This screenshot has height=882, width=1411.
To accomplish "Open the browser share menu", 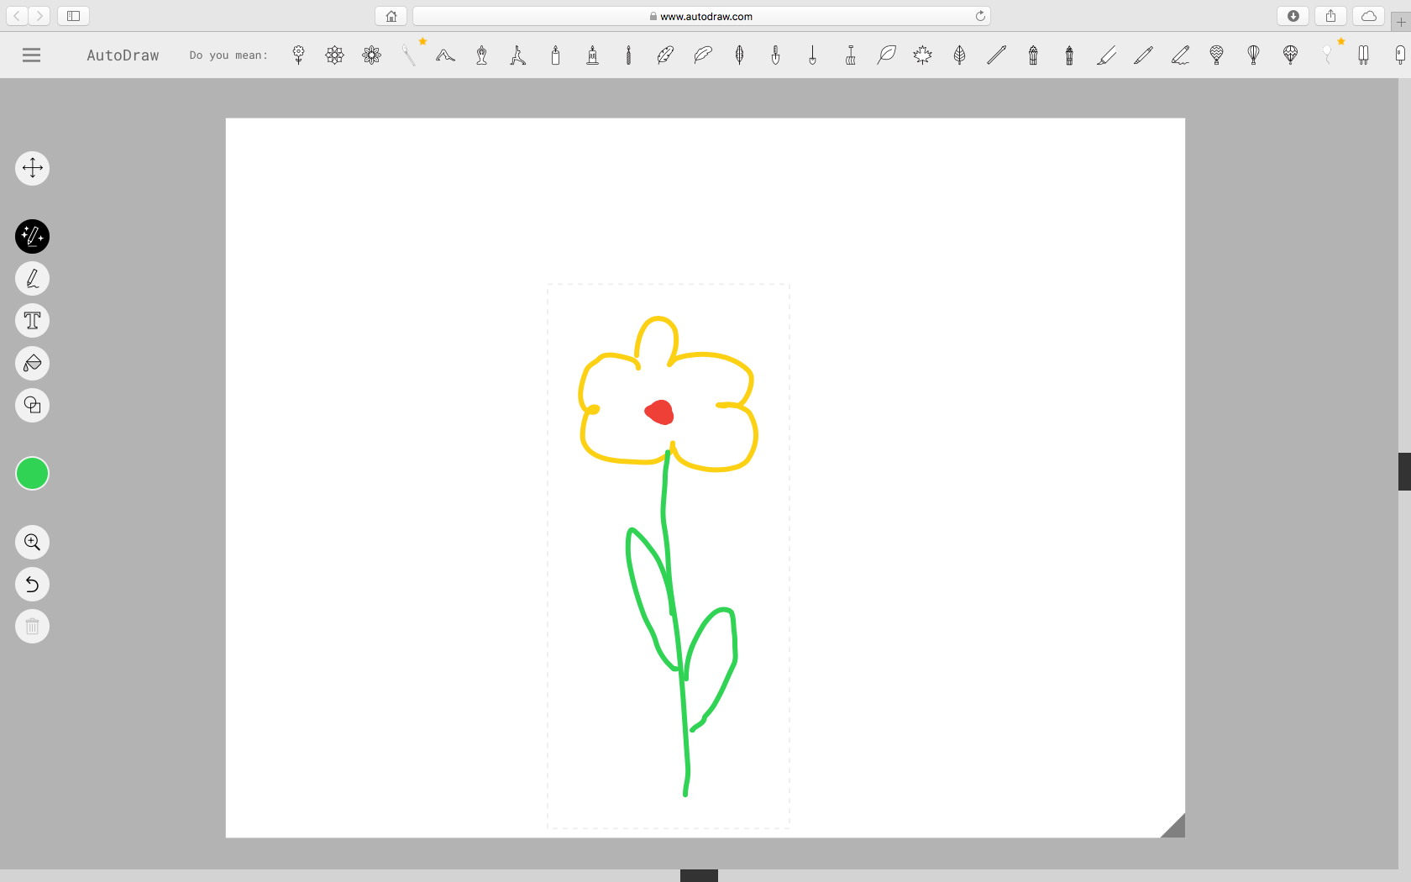I will [1330, 15].
